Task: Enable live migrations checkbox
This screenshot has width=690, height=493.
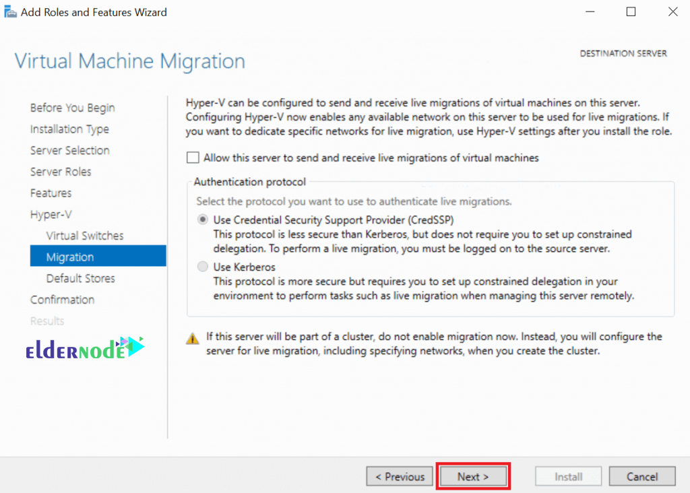Action: click(x=193, y=158)
